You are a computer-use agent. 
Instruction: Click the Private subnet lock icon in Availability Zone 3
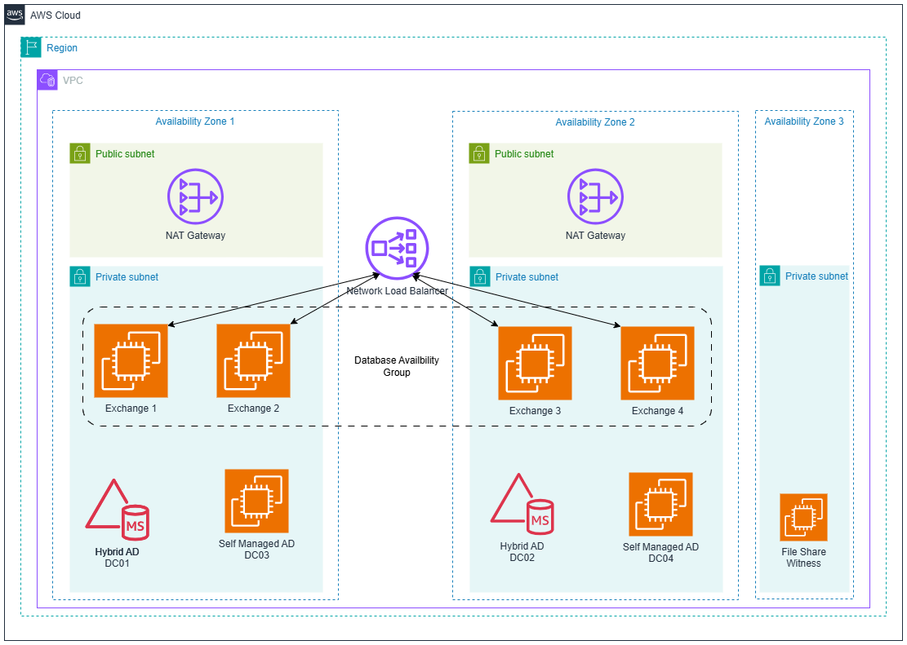click(x=768, y=276)
